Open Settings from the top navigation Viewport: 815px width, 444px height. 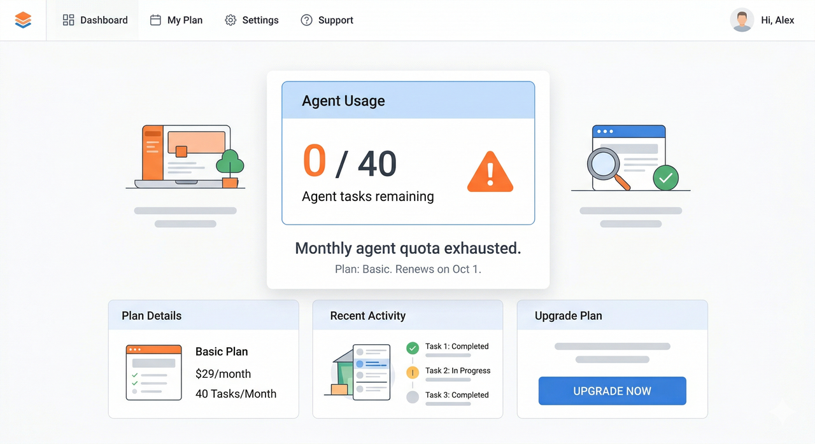point(252,20)
